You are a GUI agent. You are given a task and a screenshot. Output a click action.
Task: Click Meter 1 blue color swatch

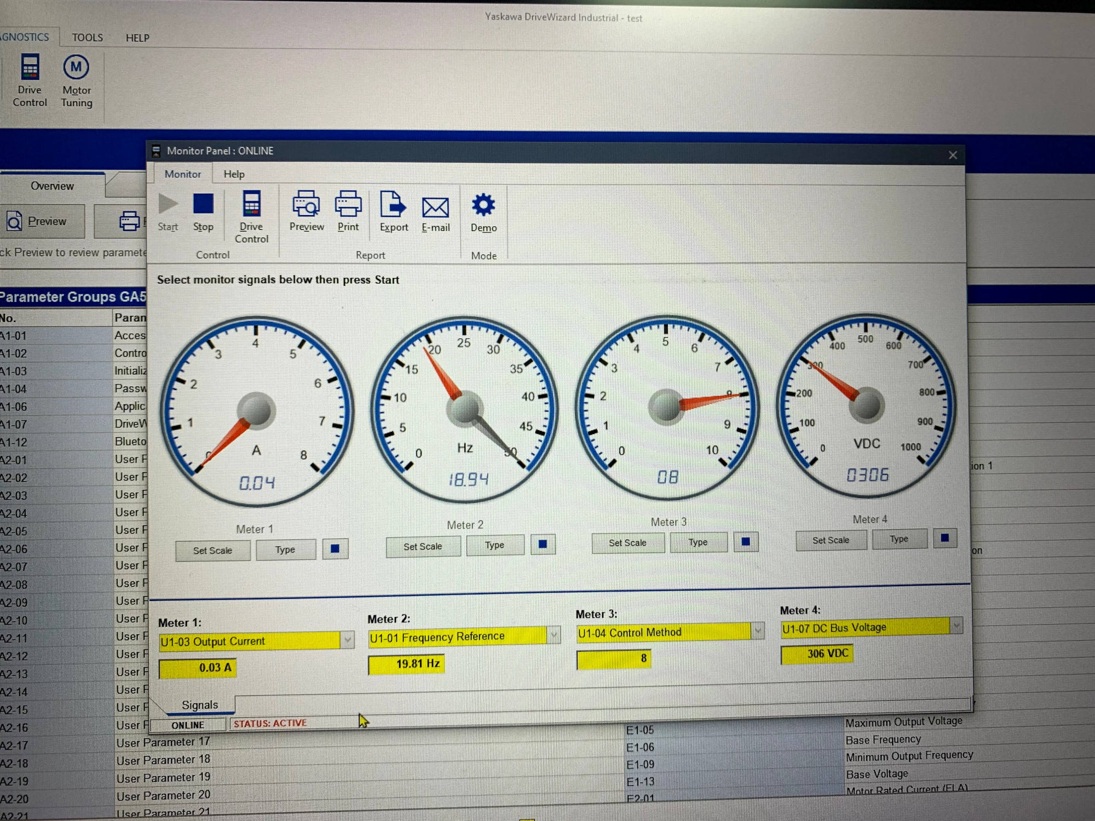tap(335, 548)
